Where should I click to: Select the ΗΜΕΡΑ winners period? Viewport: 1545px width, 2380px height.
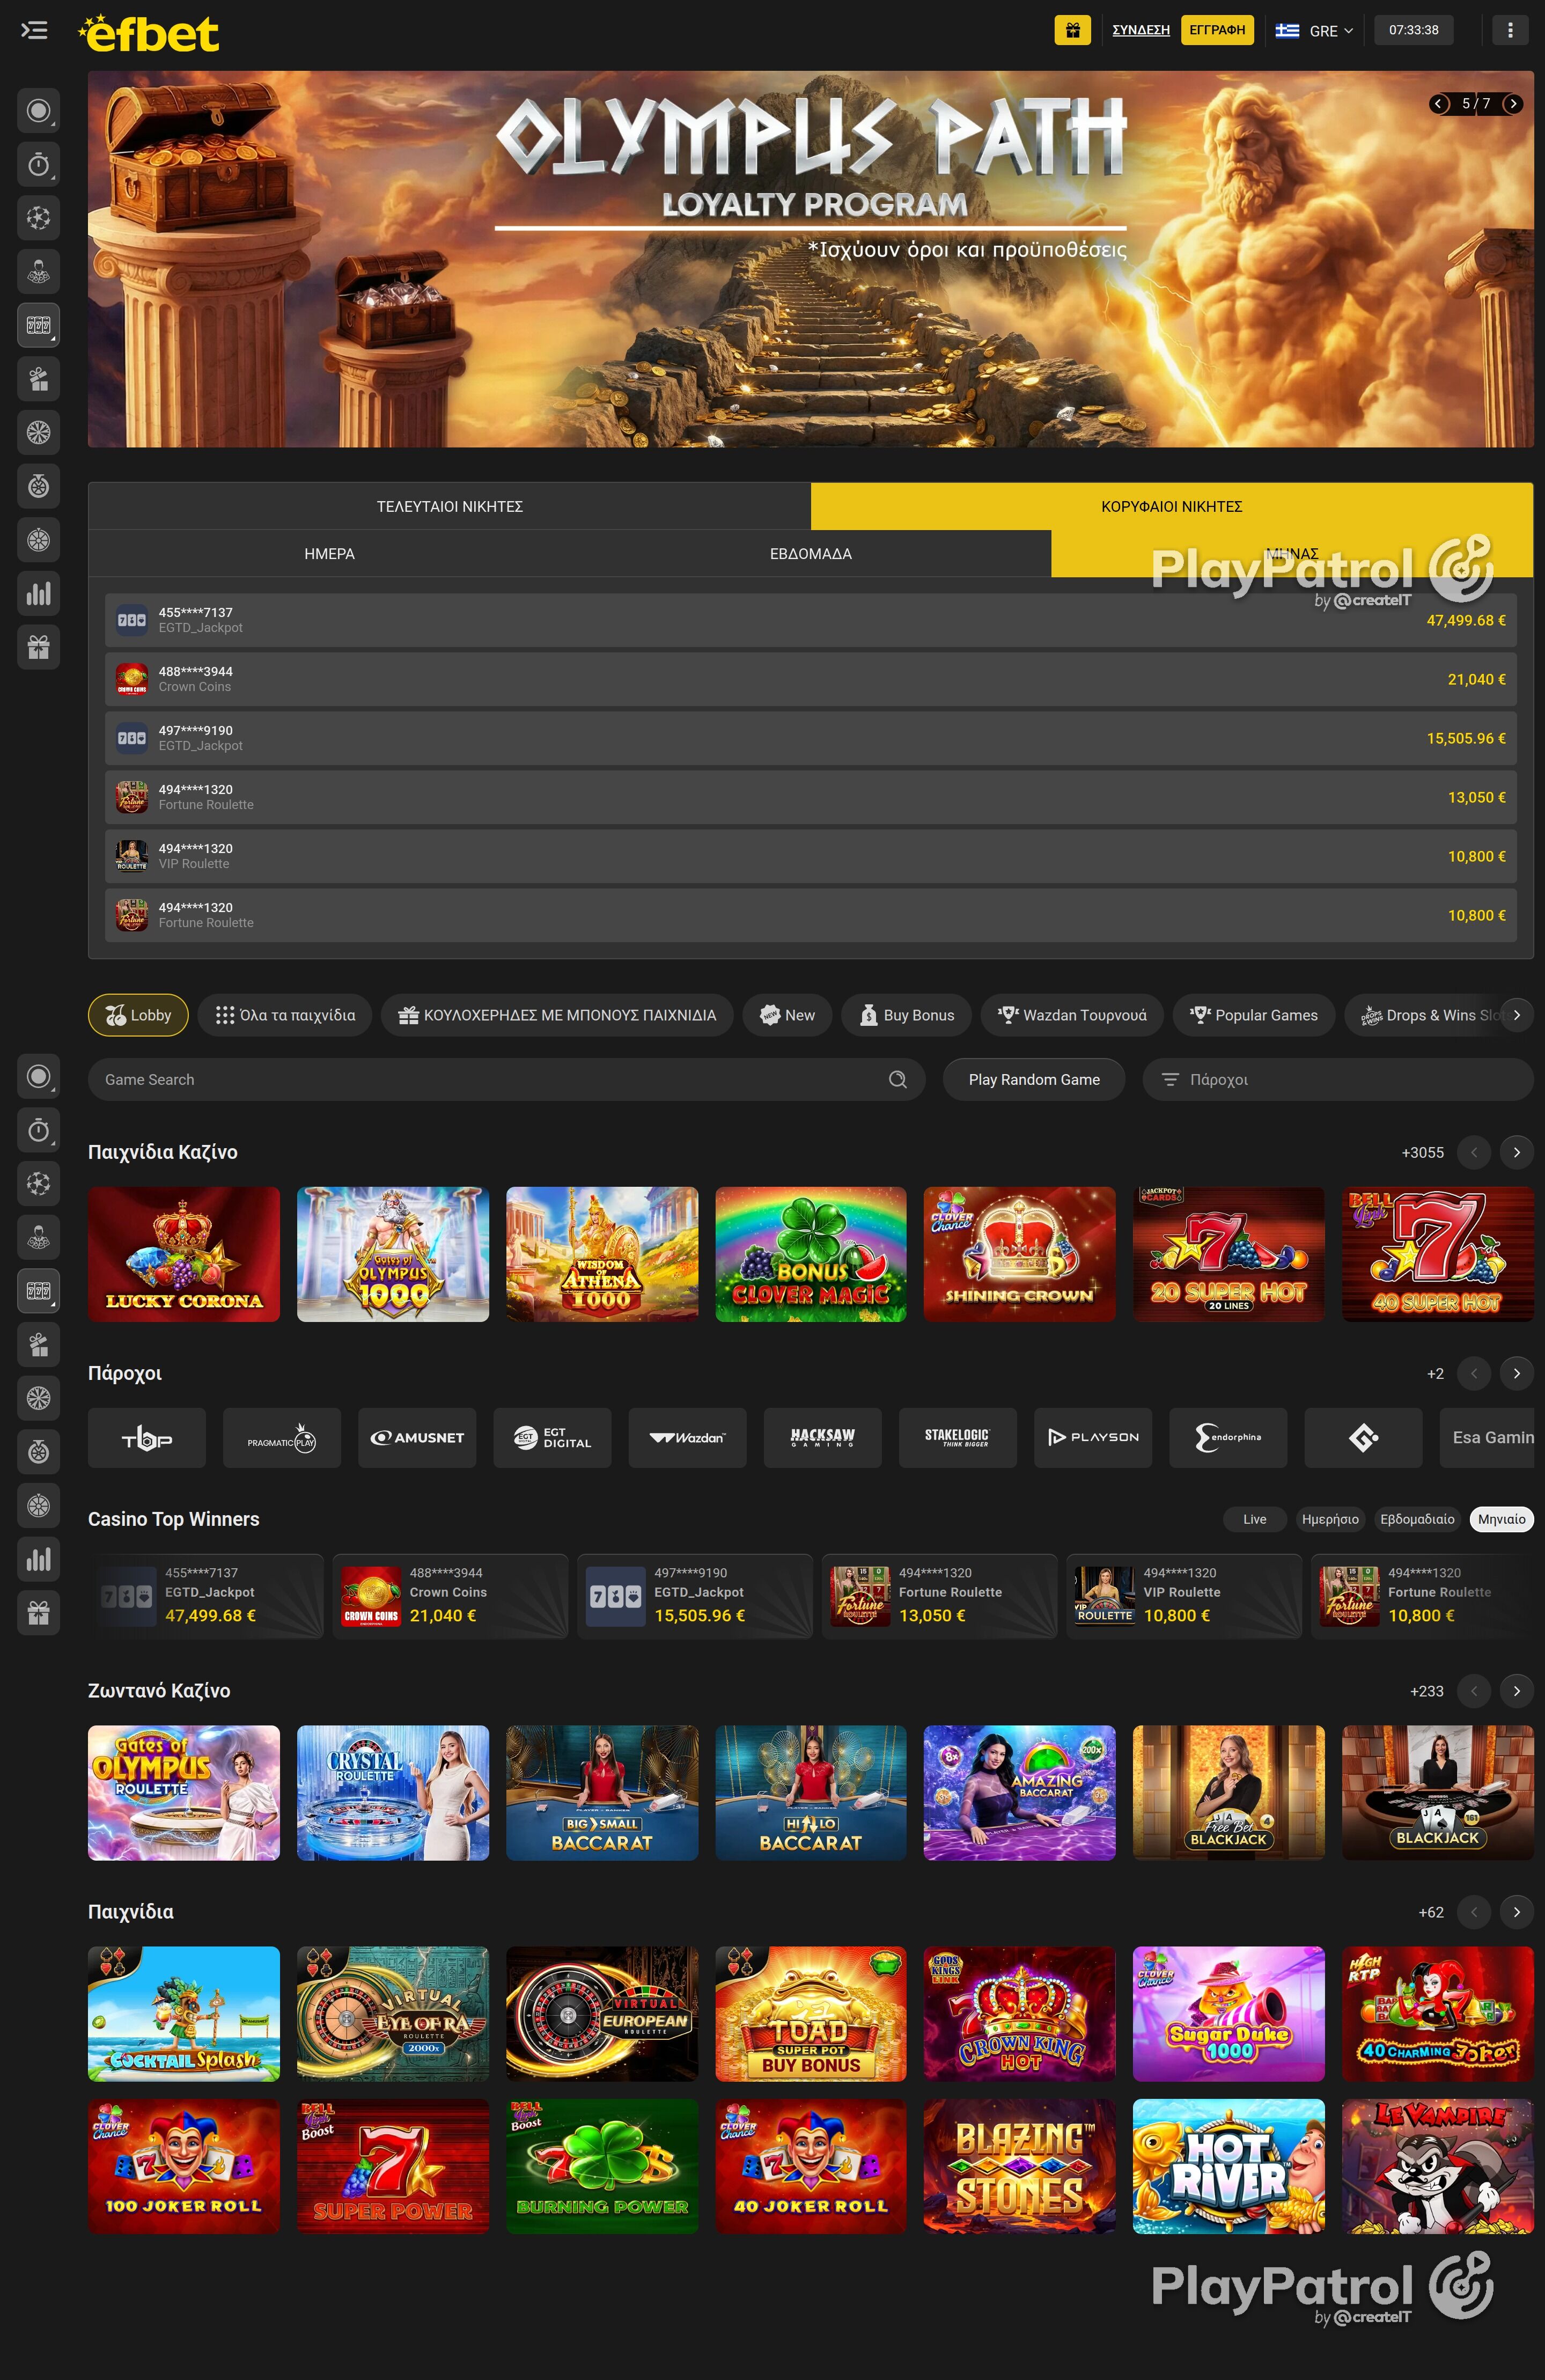coord(329,553)
